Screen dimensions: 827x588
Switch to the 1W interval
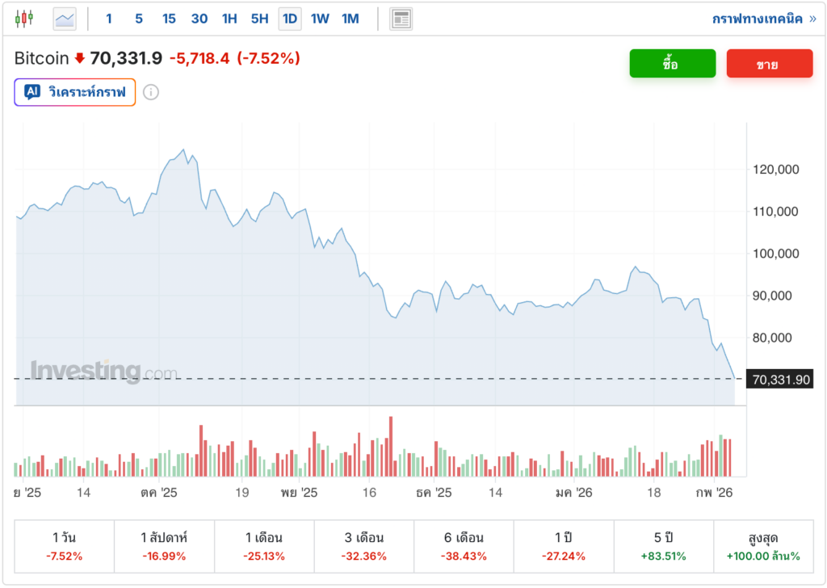320,18
